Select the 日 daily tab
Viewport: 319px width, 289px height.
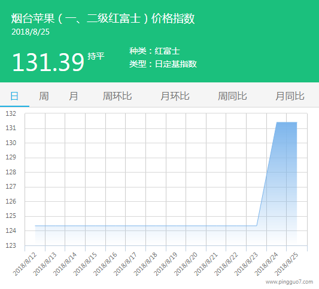pos(14,96)
